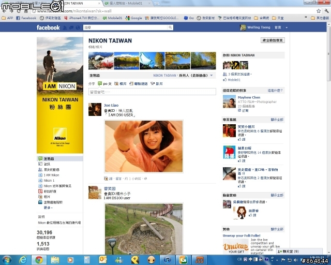331x265 pixels.
Task: Show hidden system tray icons
Action: [277, 260]
